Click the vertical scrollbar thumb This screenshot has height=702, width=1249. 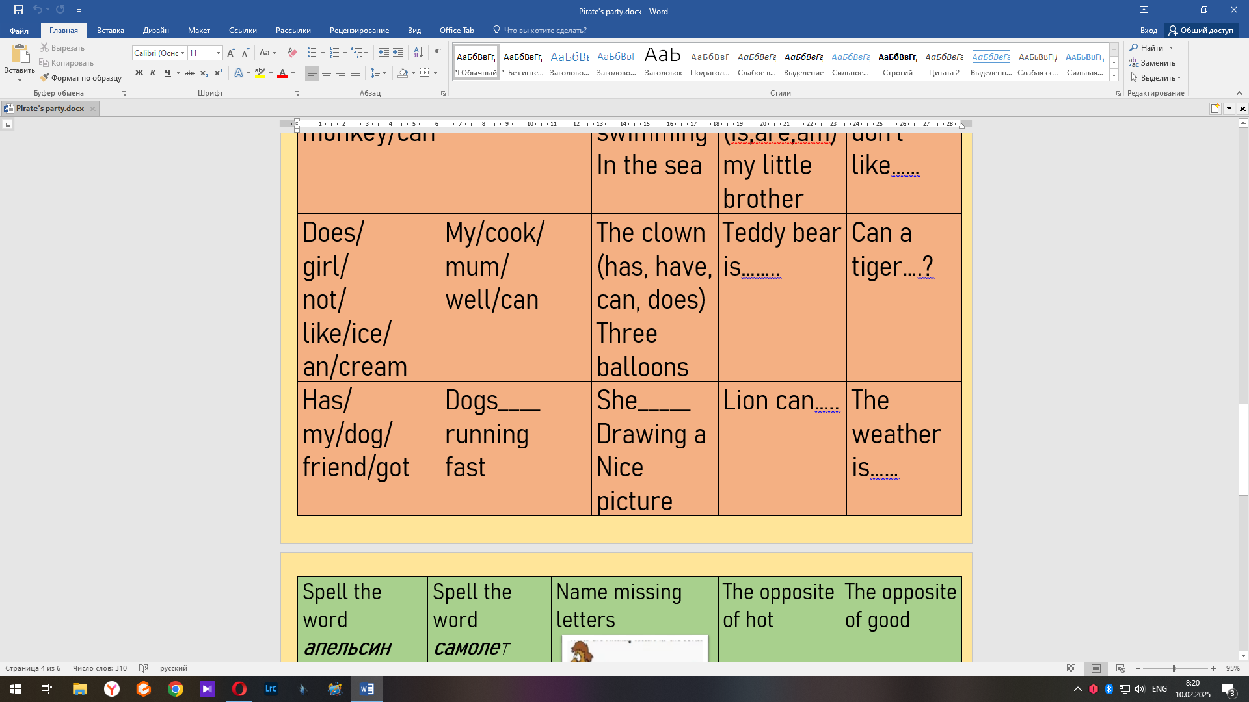pyautogui.click(x=1243, y=450)
